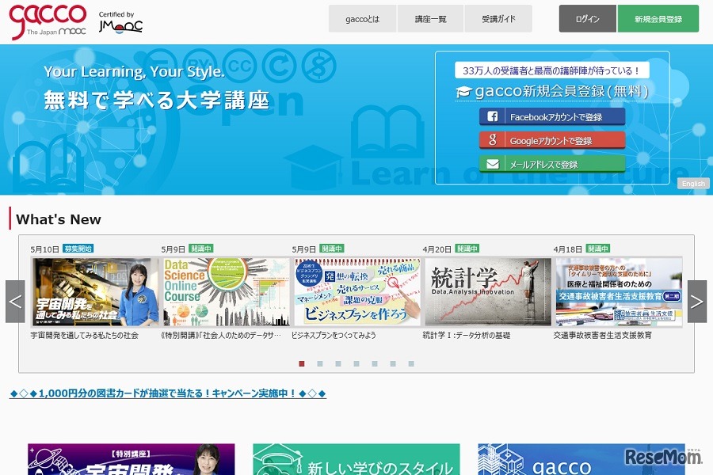The height and width of the screenshot is (475, 713).
Task: Click the right carousel arrow
Action: [x=697, y=301]
